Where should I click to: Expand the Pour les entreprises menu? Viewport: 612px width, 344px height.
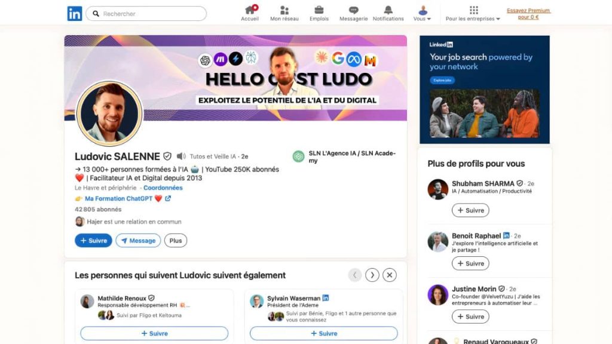click(x=473, y=13)
